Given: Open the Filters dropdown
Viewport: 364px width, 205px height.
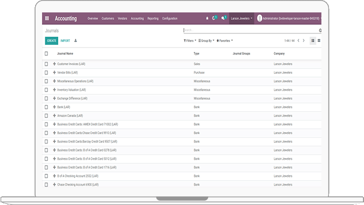Looking at the screenshot, I should coord(190,40).
